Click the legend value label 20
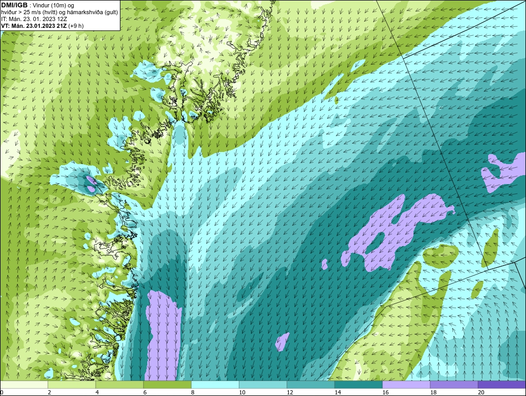 click(x=481, y=392)
